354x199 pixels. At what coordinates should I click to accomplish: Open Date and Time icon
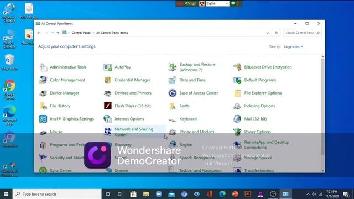pyautogui.click(x=173, y=80)
